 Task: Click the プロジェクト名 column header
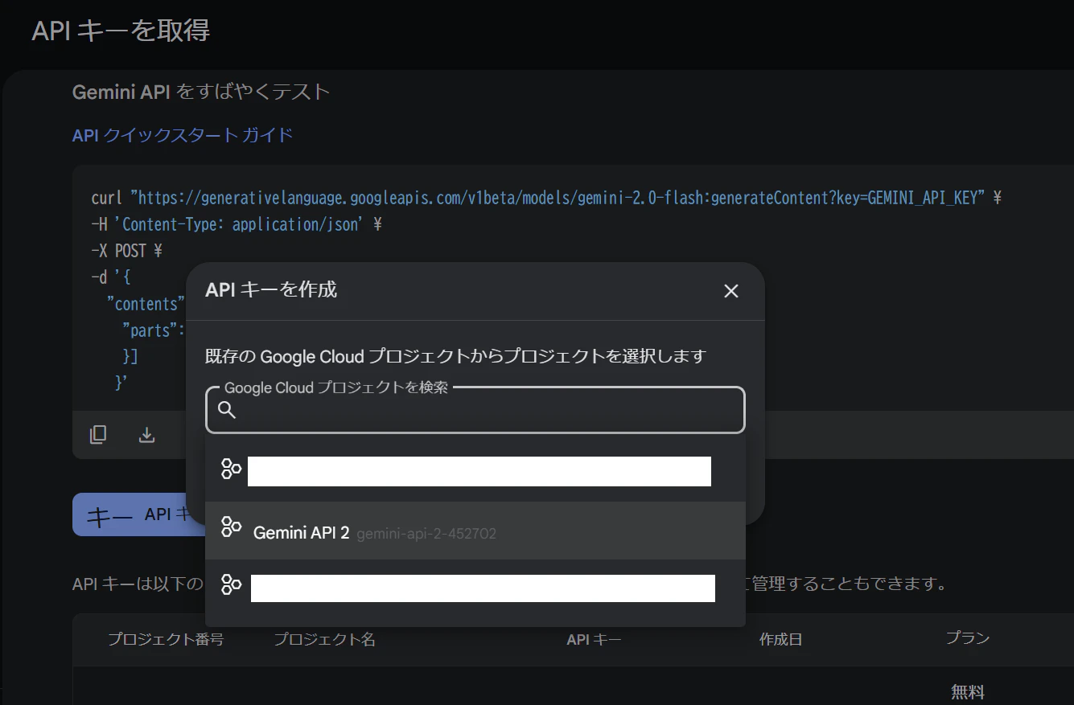[x=324, y=639]
